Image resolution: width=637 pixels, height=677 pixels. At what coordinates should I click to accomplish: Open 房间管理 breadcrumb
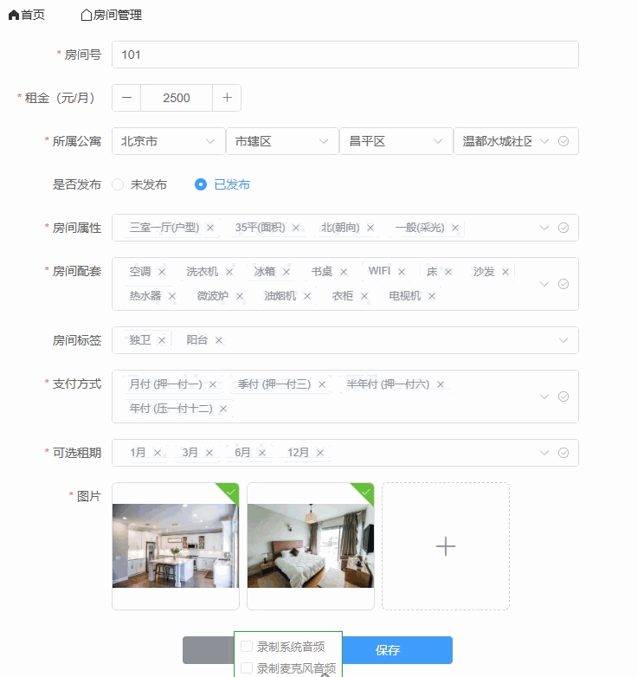(x=112, y=15)
